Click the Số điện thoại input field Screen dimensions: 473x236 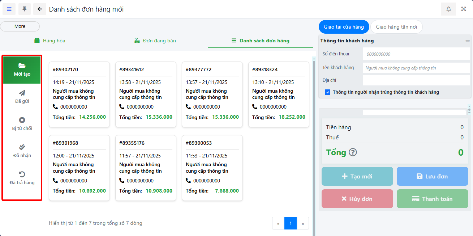tap(416, 54)
